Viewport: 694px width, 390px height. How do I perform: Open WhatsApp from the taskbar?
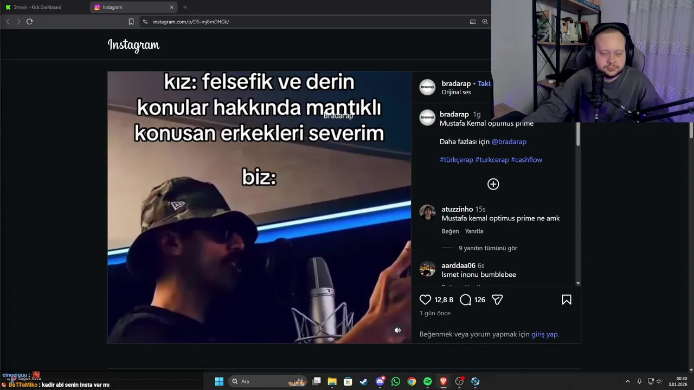pyautogui.click(x=396, y=381)
